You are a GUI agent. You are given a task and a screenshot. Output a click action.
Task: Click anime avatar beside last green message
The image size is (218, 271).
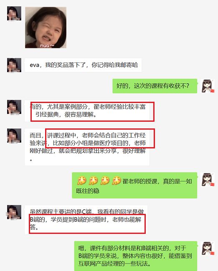[x=208, y=248]
